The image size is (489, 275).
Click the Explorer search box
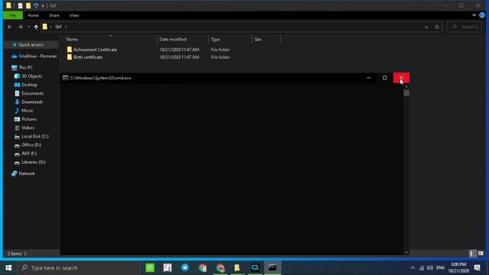pyautogui.click(x=465, y=27)
